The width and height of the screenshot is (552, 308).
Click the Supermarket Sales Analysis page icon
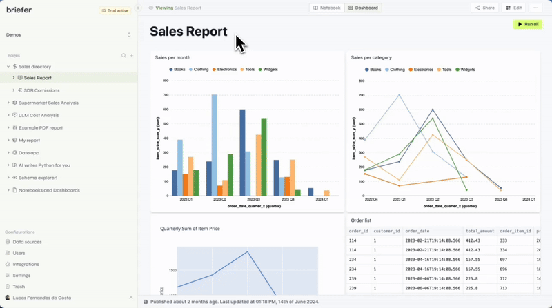pos(14,103)
